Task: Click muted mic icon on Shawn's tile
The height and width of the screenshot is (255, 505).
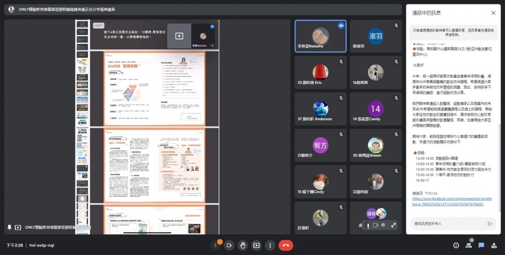Action: [396, 134]
